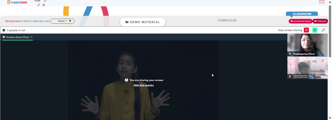Viewport: 332px width, 120px height.
Task: Click Hide this overlay link
Action: [x=143, y=85]
